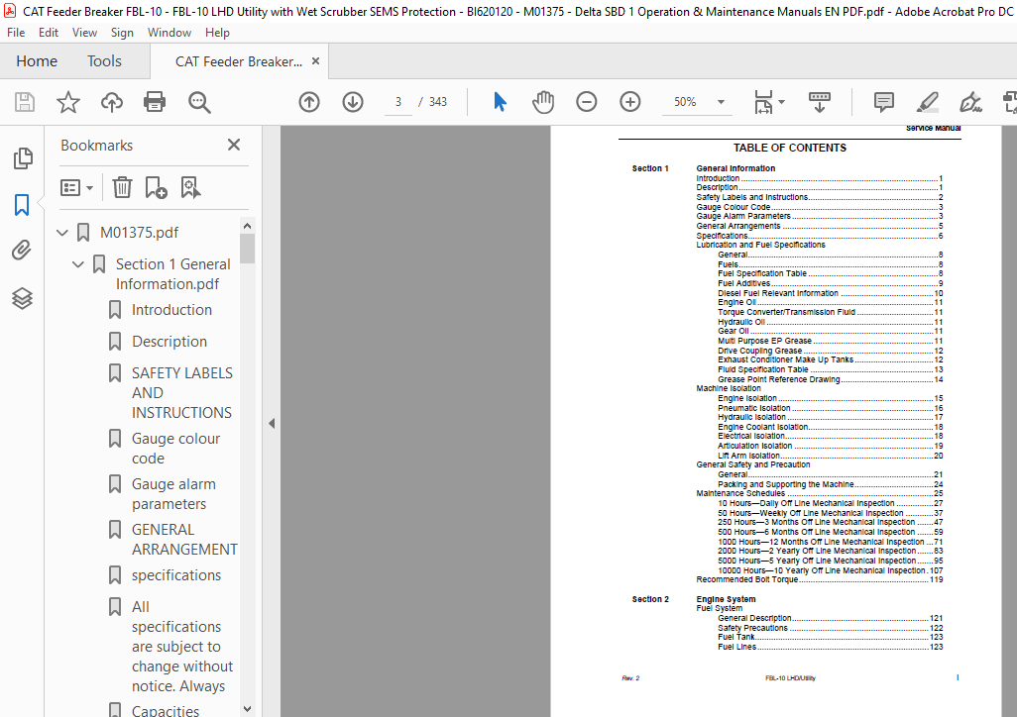Click the bookmarks scrollbar thumb
The height and width of the screenshot is (717, 1017).
[247, 249]
